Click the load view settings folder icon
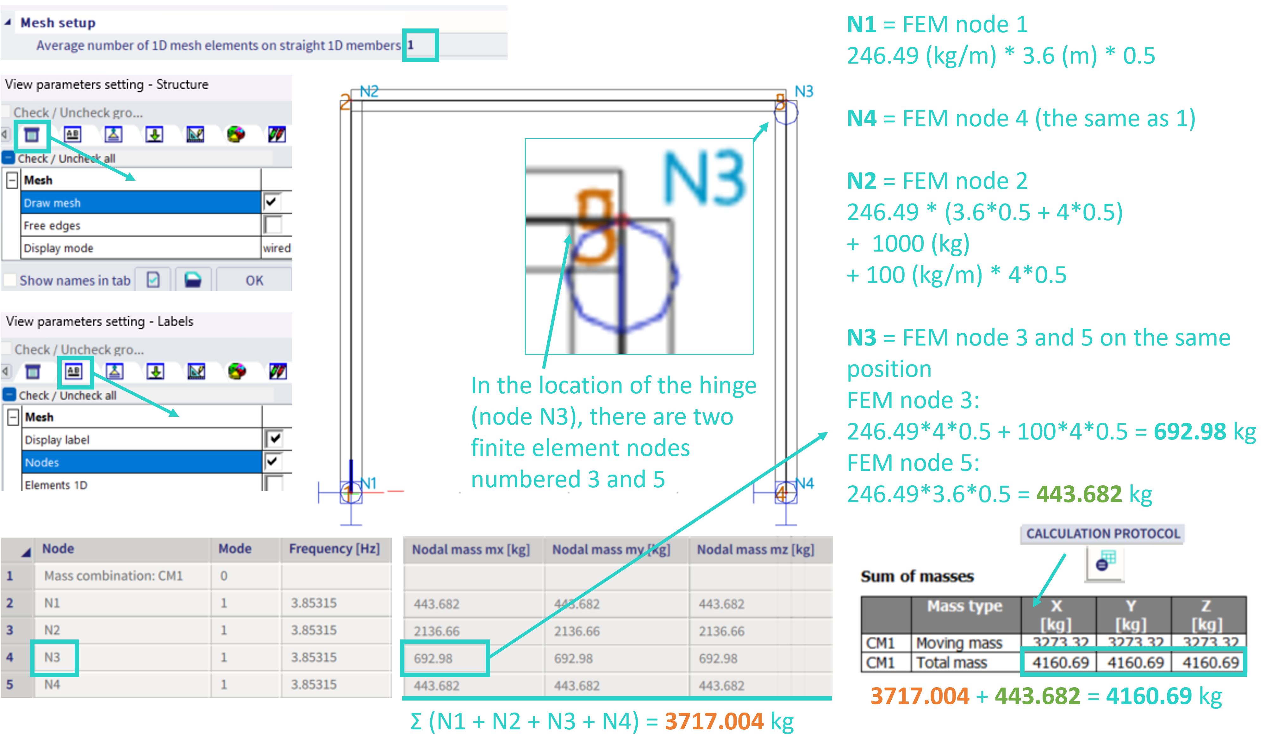 [x=193, y=280]
